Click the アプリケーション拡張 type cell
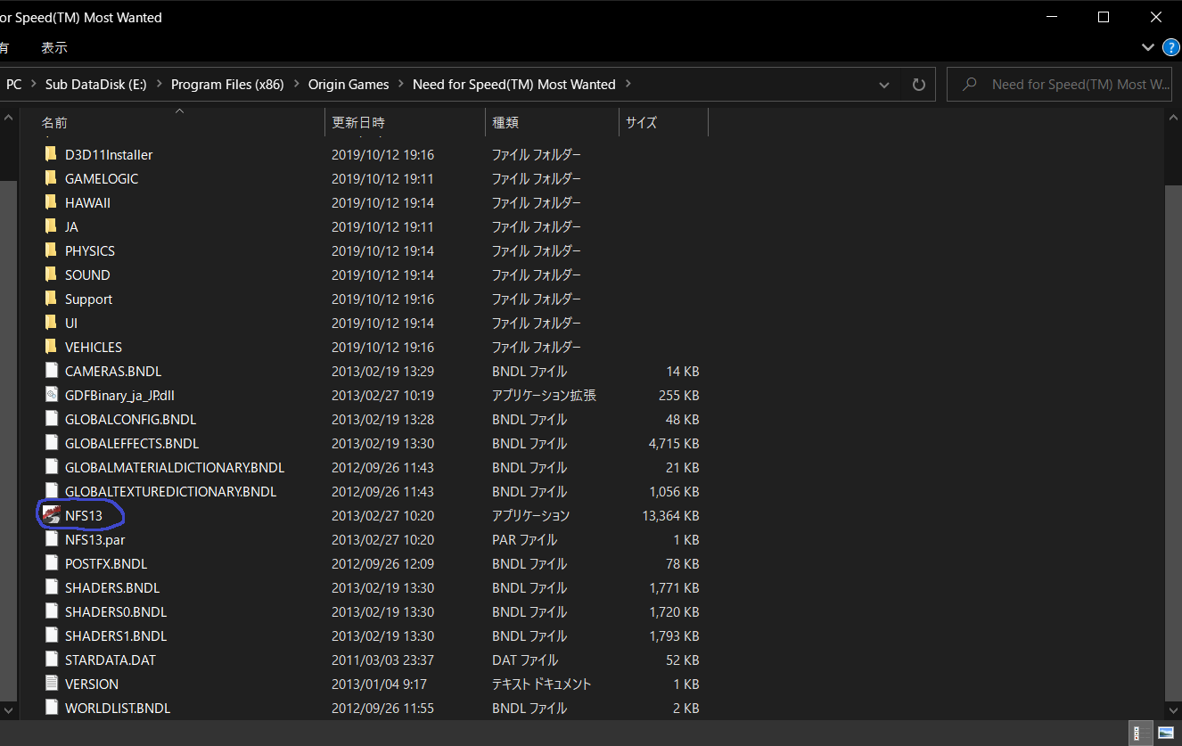Image resolution: width=1182 pixels, height=746 pixels. pyautogui.click(x=544, y=395)
